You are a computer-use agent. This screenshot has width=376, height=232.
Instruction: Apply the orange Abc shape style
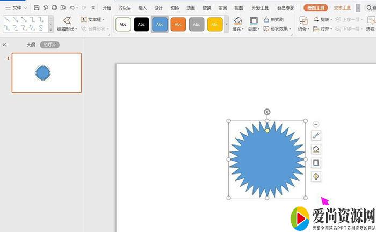pyautogui.click(x=178, y=24)
